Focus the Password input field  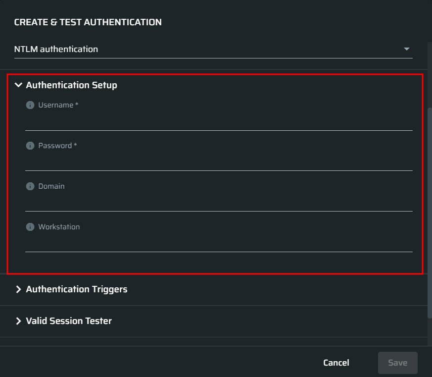pos(219,162)
